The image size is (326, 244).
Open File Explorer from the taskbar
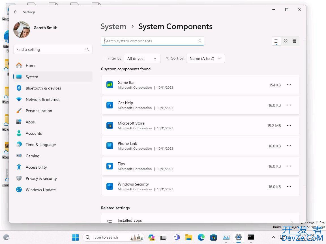coord(189,237)
